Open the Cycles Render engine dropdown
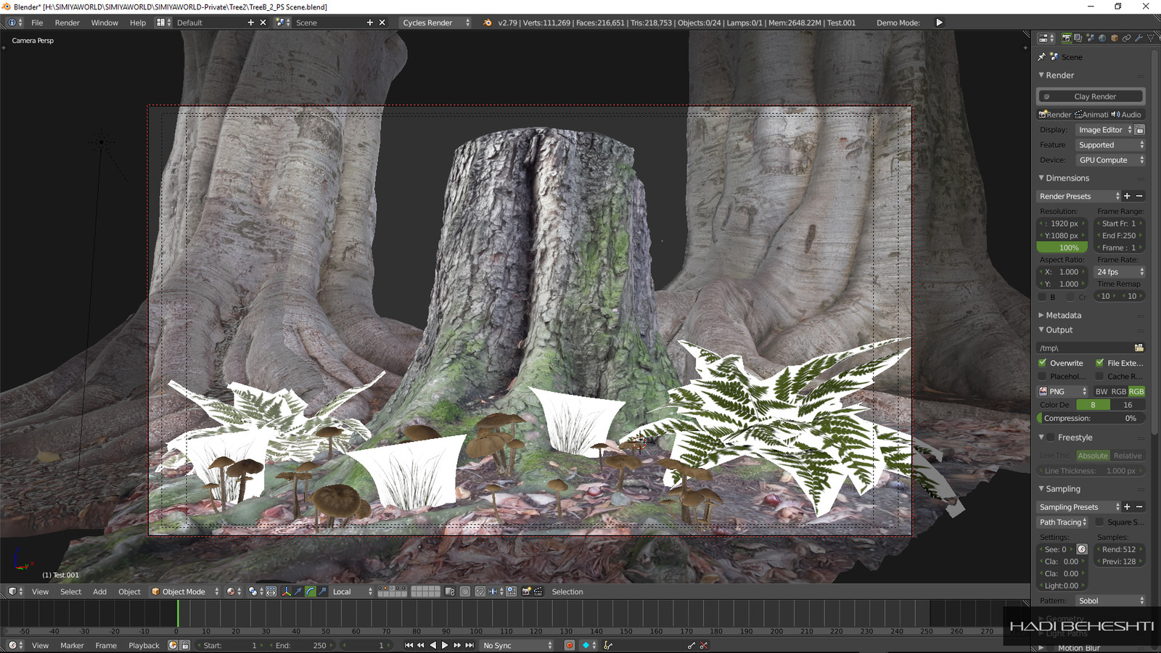The image size is (1161, 653). click(x=435, y=22)
